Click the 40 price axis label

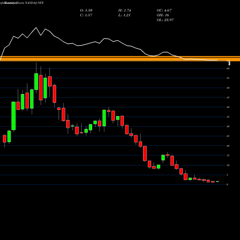228,107
